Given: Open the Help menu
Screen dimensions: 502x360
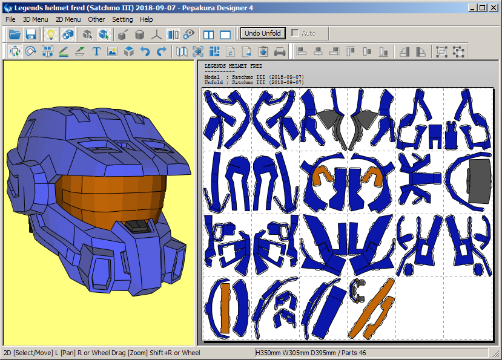Looking at the screenshot, I should click(147, 19).
